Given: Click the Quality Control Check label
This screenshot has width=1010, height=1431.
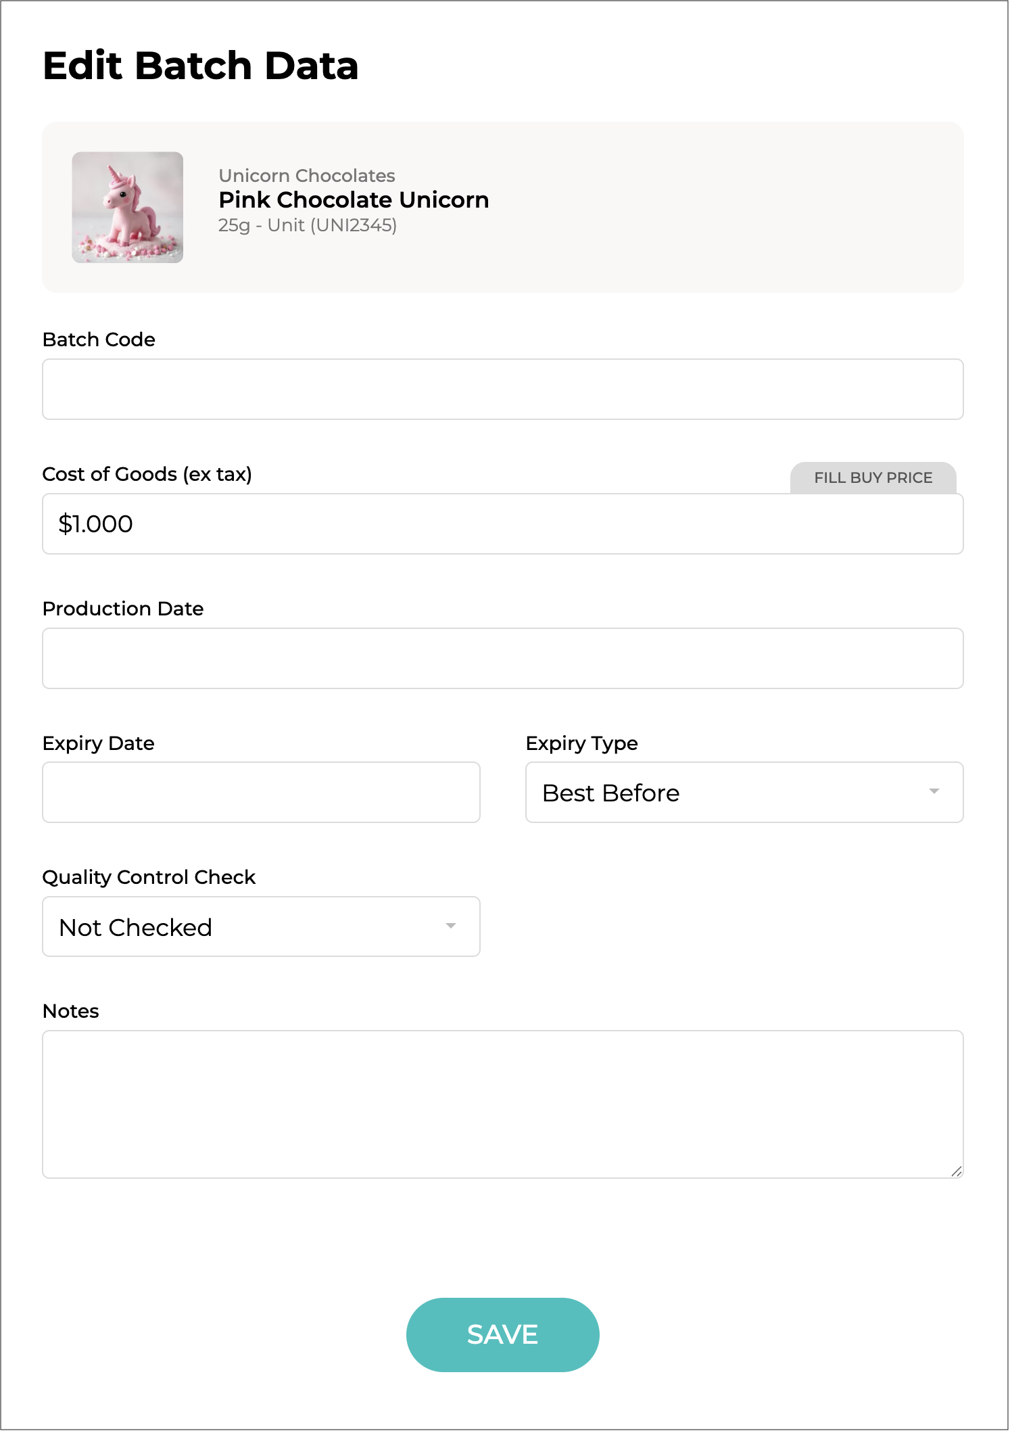Looking at the screenshot, I should click(x=149, y=877).
